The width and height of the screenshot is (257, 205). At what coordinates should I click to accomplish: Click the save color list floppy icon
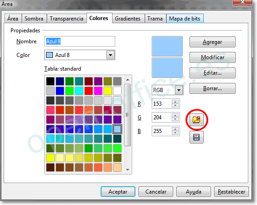coord(196,137)
